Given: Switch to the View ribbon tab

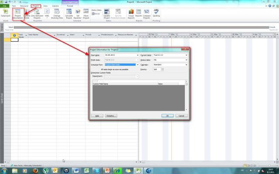Looking at the screenshot, I should click(x=45, y=6).
